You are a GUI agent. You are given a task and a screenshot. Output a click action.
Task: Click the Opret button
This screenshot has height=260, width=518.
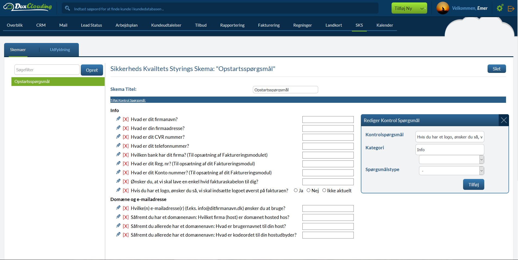coord(92,70)
